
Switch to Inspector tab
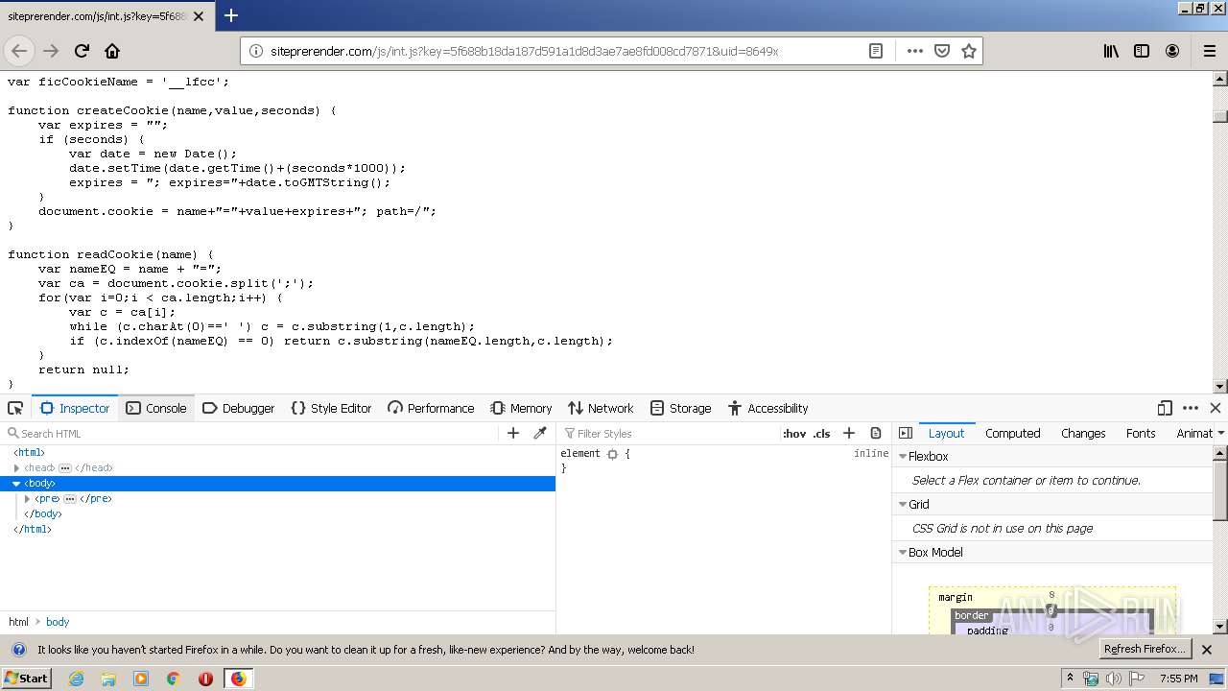75,408
